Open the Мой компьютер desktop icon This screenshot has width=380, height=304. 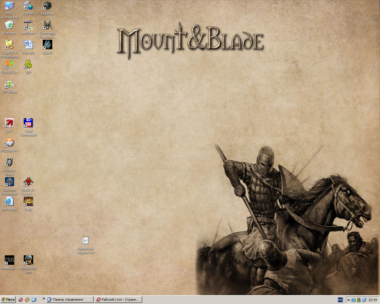9,10
